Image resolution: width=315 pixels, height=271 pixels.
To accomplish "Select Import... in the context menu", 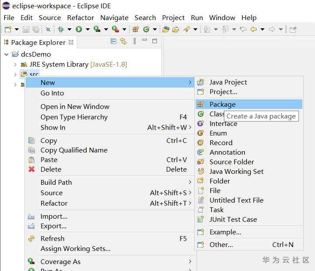I will [110, 217].
